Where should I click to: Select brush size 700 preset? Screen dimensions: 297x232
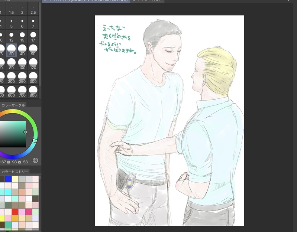[x=22, y=92]
